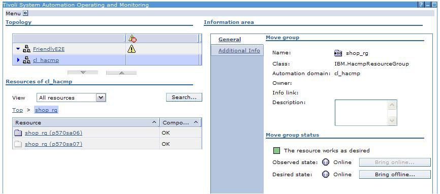Click Description scrollbar up arrow
Image resolution: width=440 pixels, height=194 pixels.
click(x=392, y=105)
